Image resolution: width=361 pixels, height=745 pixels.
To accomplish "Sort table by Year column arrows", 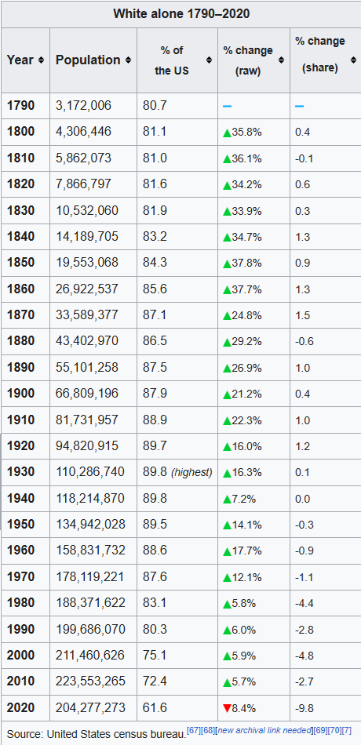I will point(42,60).
